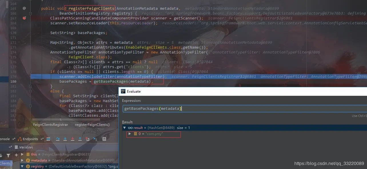Click the pin arrow next to Endpoints
The image size is (367, 169).
tap(42, 139)
